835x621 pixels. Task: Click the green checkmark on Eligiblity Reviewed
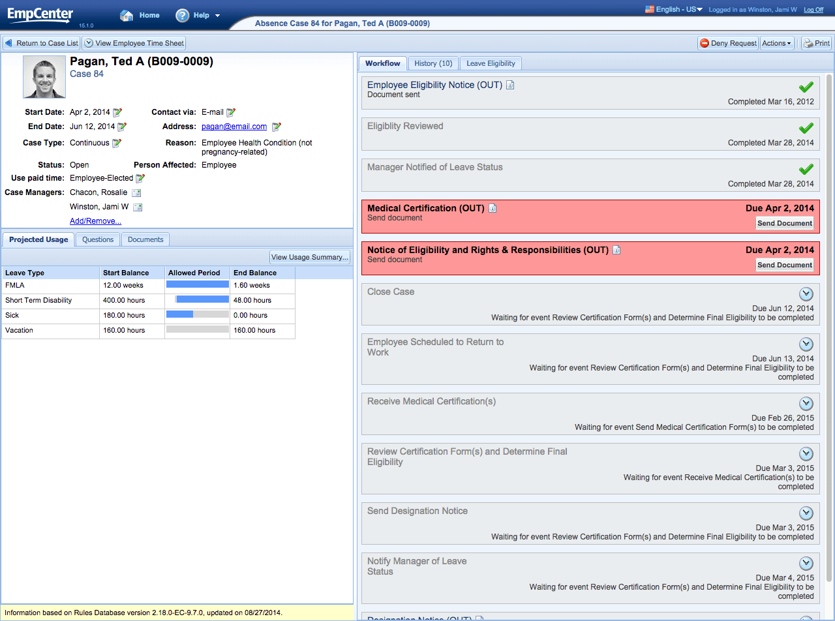(806, 128)
